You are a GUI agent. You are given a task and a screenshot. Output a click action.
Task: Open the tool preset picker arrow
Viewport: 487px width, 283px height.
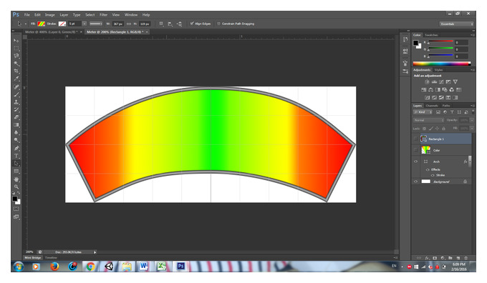[x=26, y=24]
